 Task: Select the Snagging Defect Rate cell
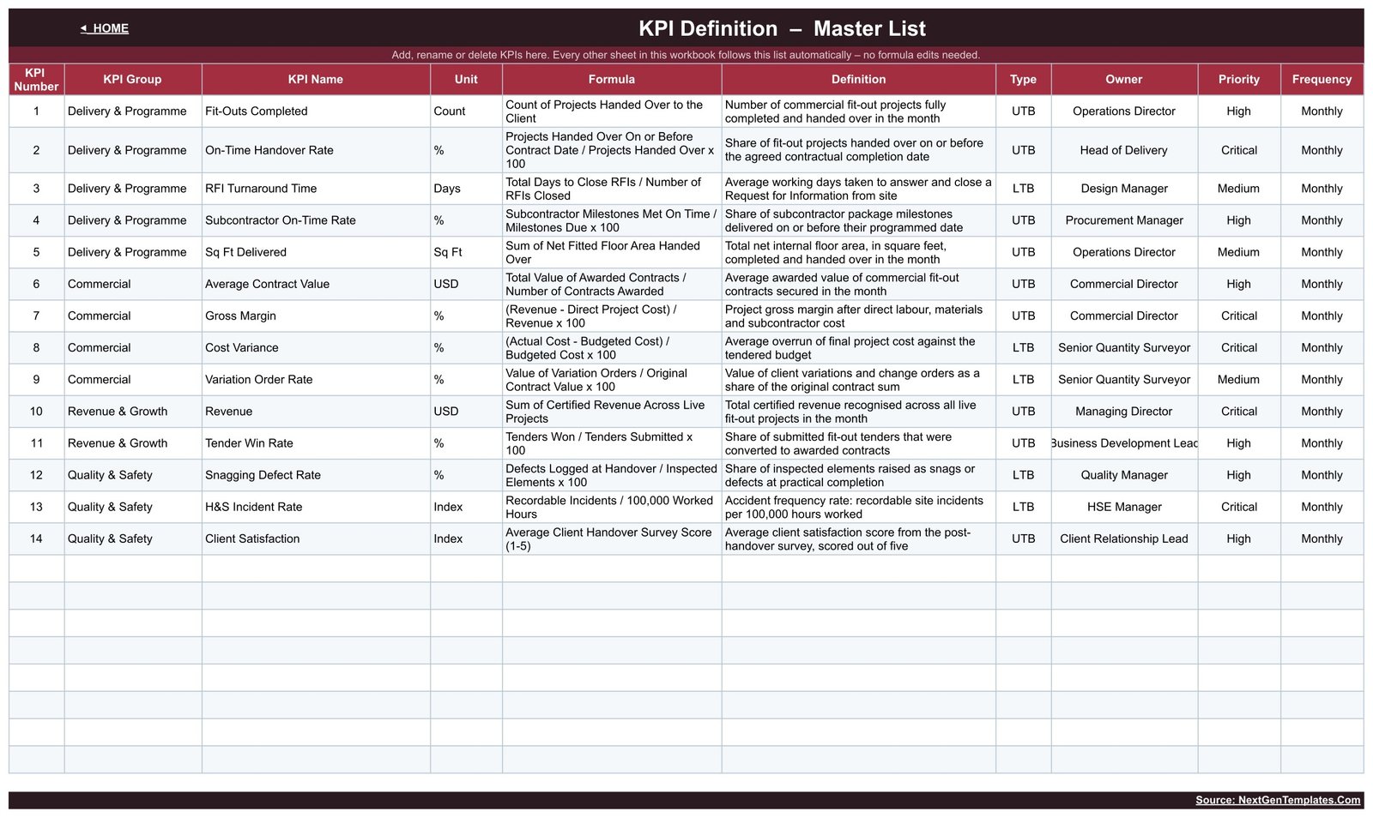(316, 475)
